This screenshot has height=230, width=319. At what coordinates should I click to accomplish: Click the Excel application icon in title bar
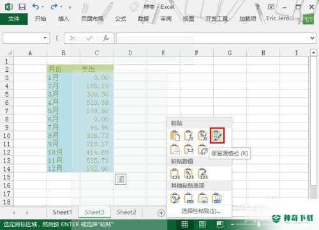point(9,7)
